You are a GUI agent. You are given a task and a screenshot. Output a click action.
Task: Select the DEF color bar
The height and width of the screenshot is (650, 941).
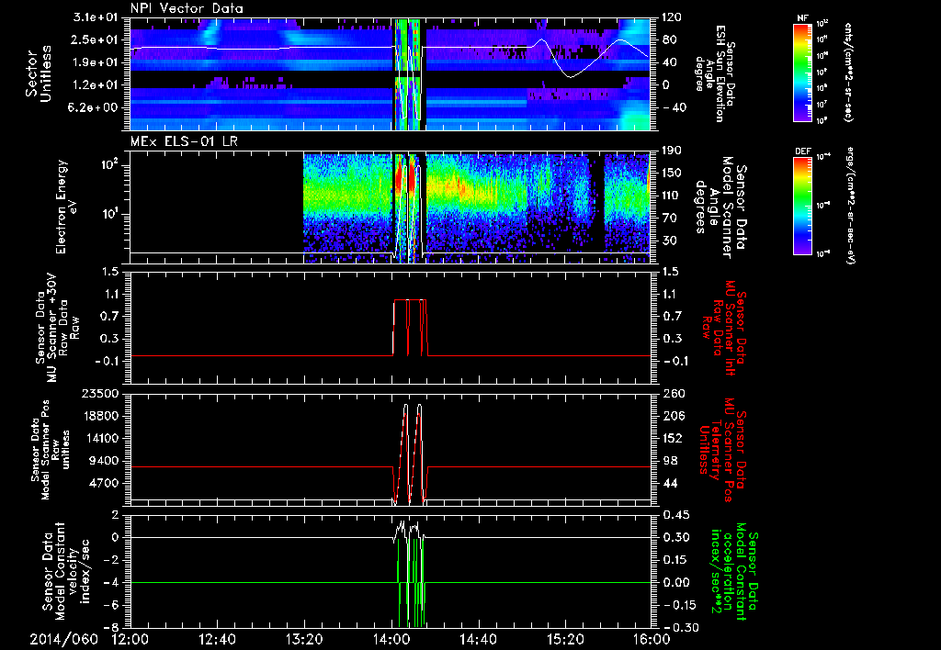click(x=803, y=206)
